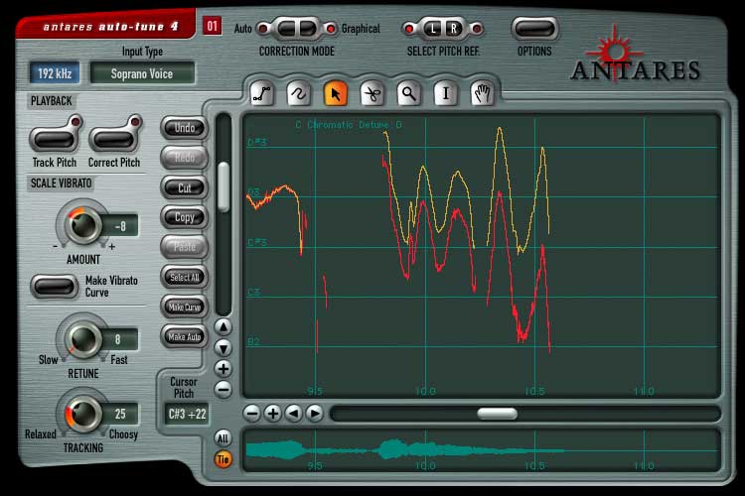Click the 10.0 marker in pitch graph
745x496 pixels.
coord(425,392)
